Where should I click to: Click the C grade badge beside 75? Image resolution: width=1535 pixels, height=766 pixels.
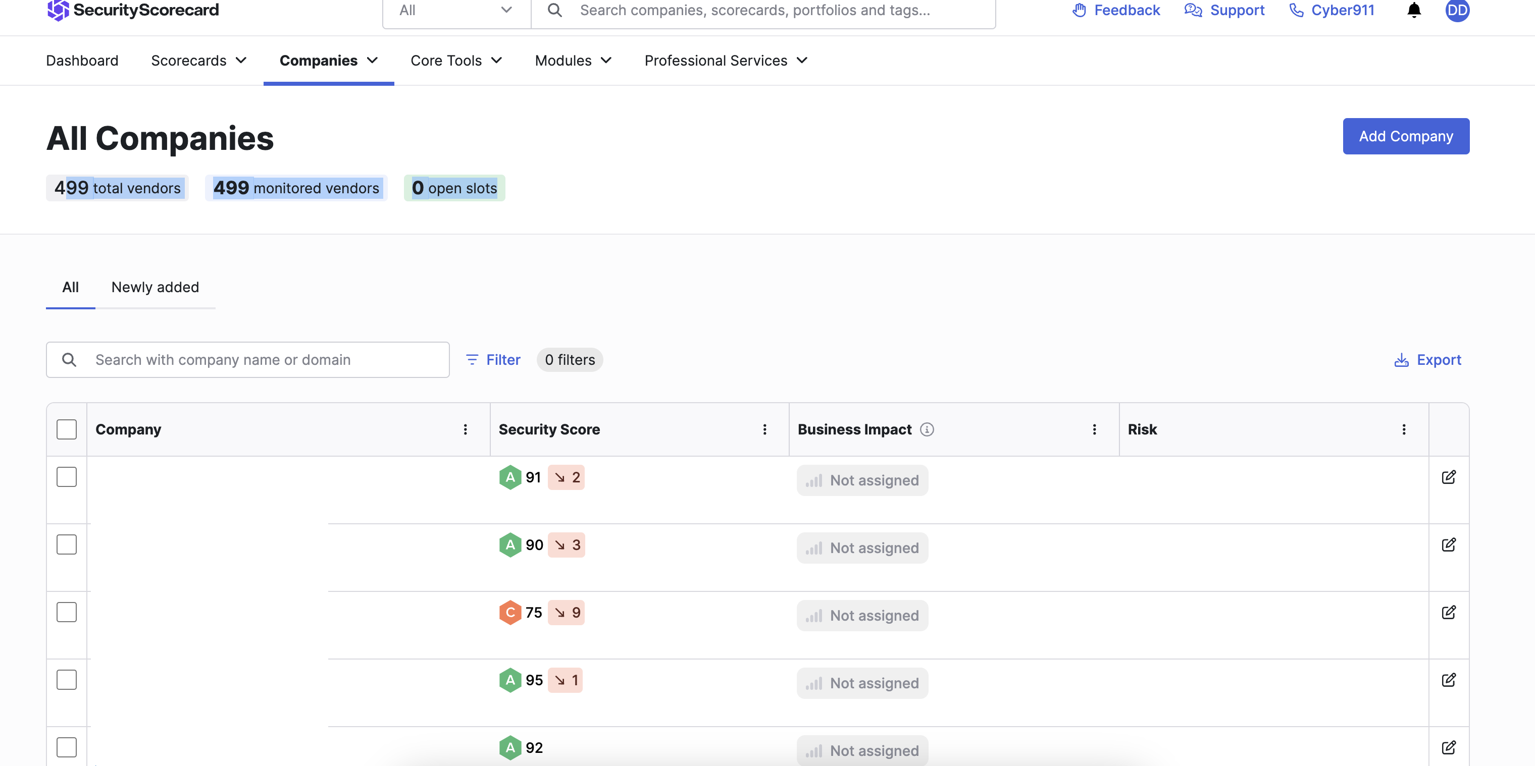(x=510, y=612)
